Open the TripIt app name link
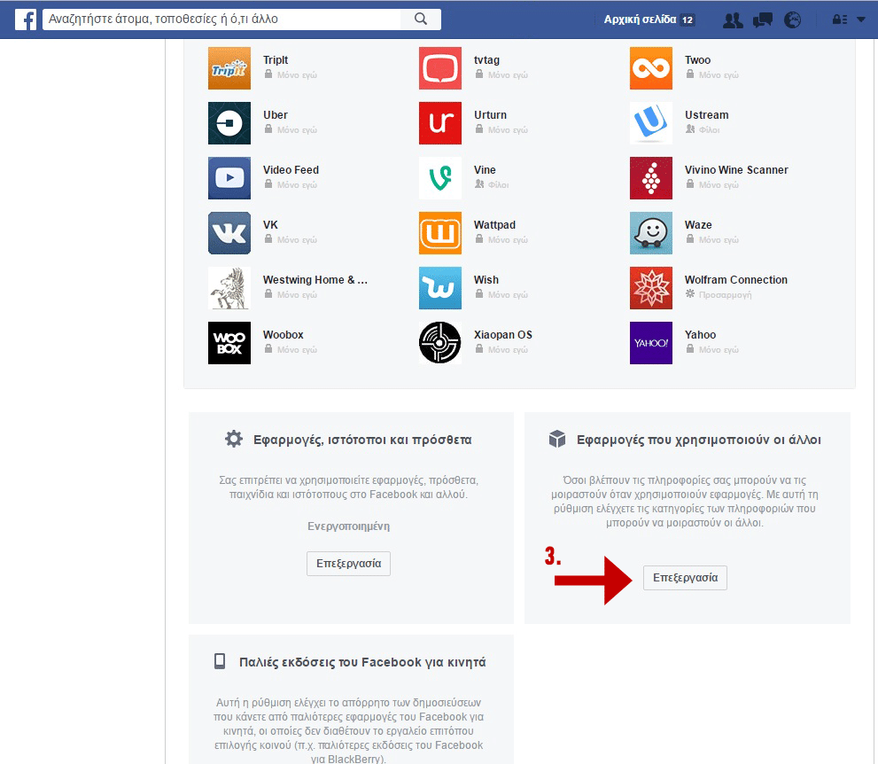The image size is (878, 764). 276,60
